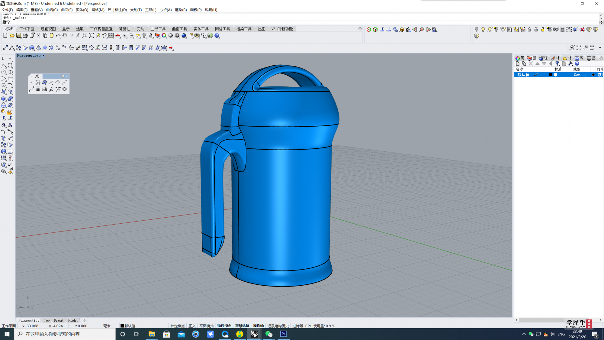The width and height of the screenshot is (604, 340).
Task: Click the layer tools hammer icon
Action: click(570, 63)
